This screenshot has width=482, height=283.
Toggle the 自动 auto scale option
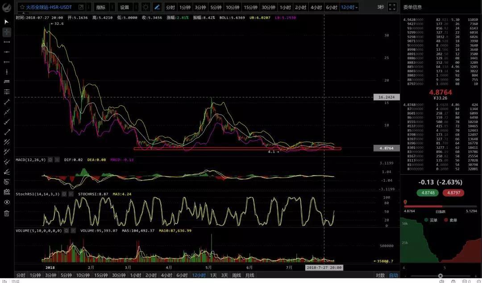click(393, 275)
